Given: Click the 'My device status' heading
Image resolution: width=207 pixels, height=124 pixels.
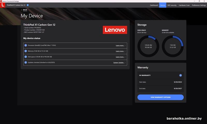Looking at the screenshot, I should click(32, 38).
